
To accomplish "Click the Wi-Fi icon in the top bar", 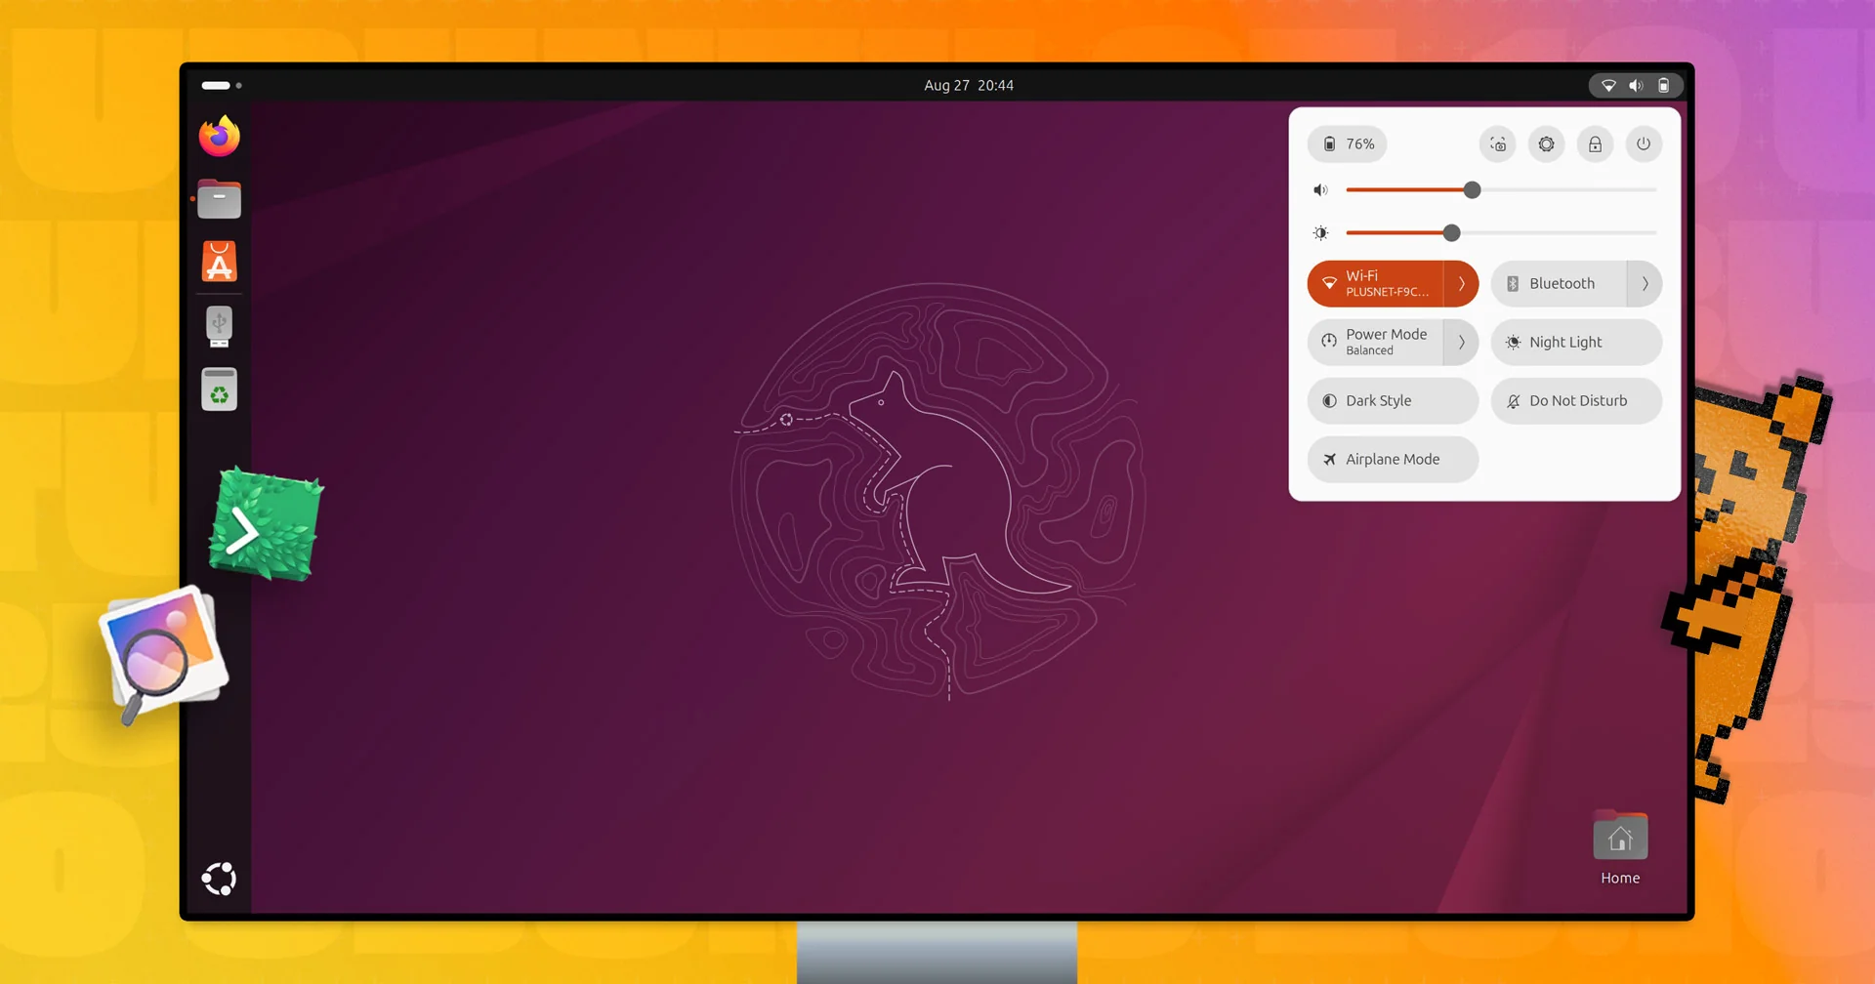I will pyautogui.click(x=1608, y=86).
